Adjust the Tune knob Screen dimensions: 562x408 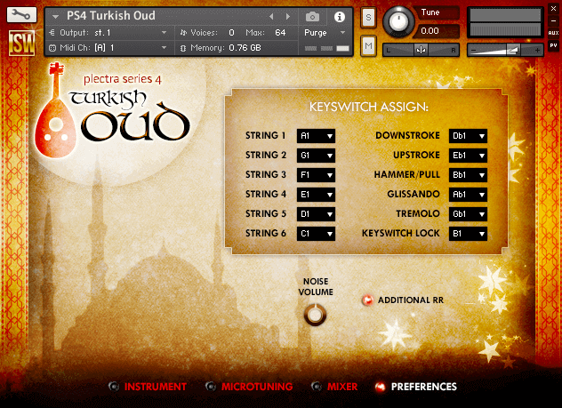(x=398, y=21)
